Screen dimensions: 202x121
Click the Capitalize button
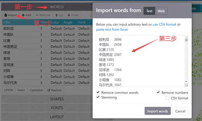(x=36, y=90)
